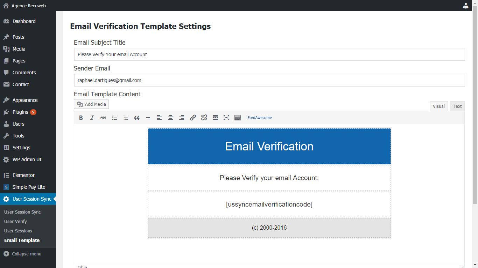Switch to the Text editor tab
Image resolution: width=478 pixels, height=268 pixels.
[457, 106]
